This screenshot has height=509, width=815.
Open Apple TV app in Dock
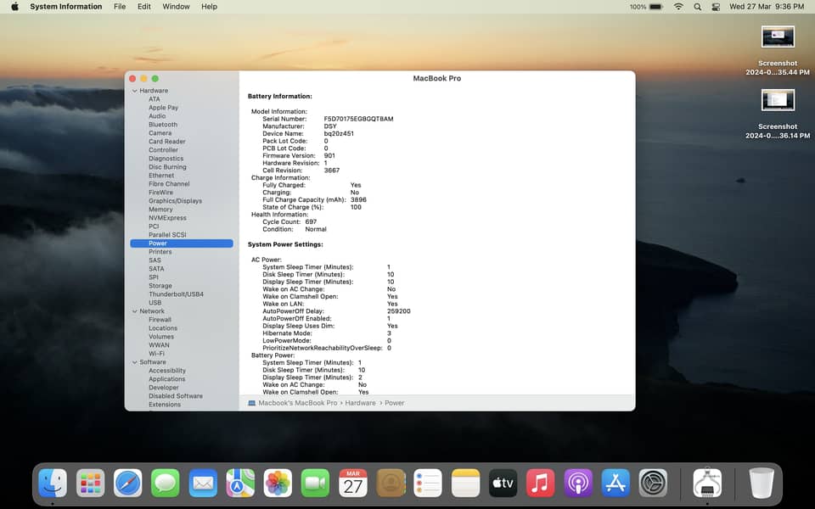[x=503, y=483]
